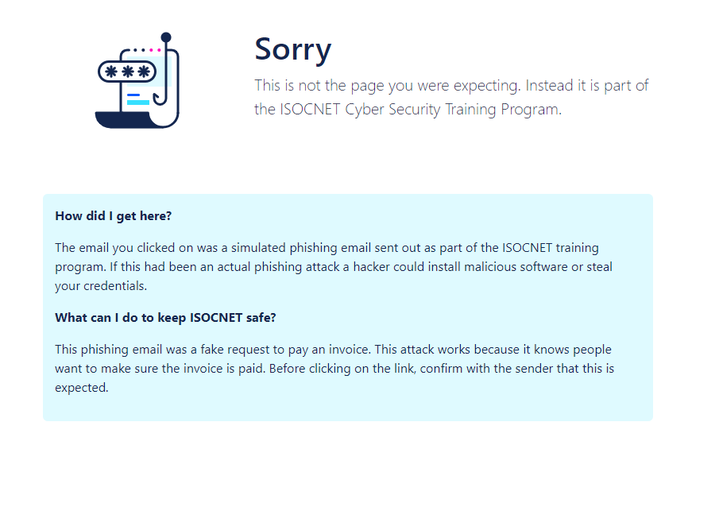Click "ISOCNET Cyber Security Training Program" text
This screenshot has height=507, width=723.
(408, 109)
